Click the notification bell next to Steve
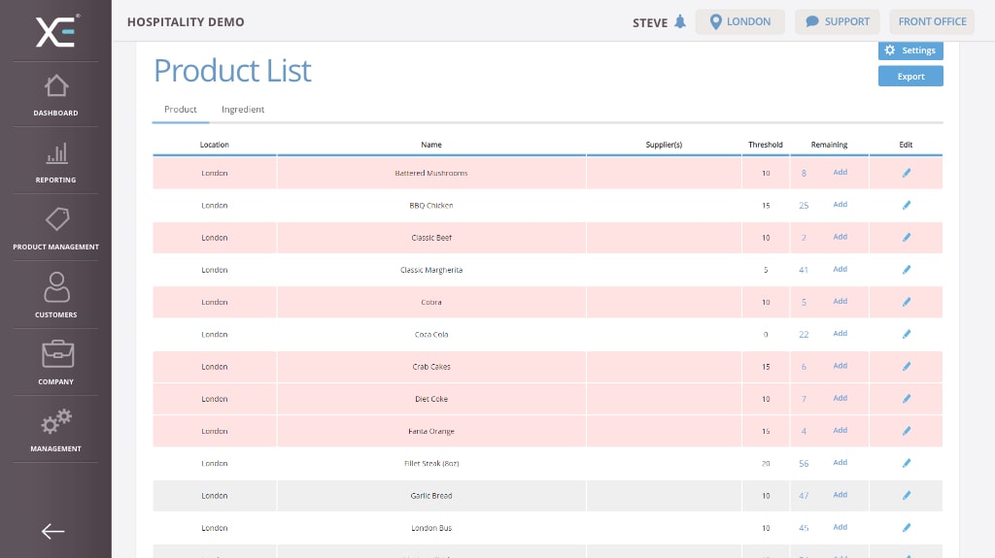This screenshot has height=558, width=995. point(679,22)
